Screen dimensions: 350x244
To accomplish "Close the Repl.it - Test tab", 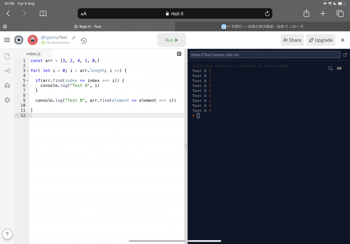I will pyautogui.click(x=5, y=27).
